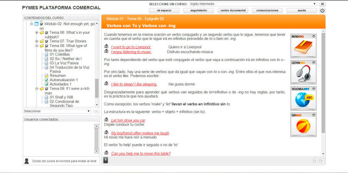Click the Autoevaluación 1 check icon
The image size is (348, 173).
tap(46, 80)
